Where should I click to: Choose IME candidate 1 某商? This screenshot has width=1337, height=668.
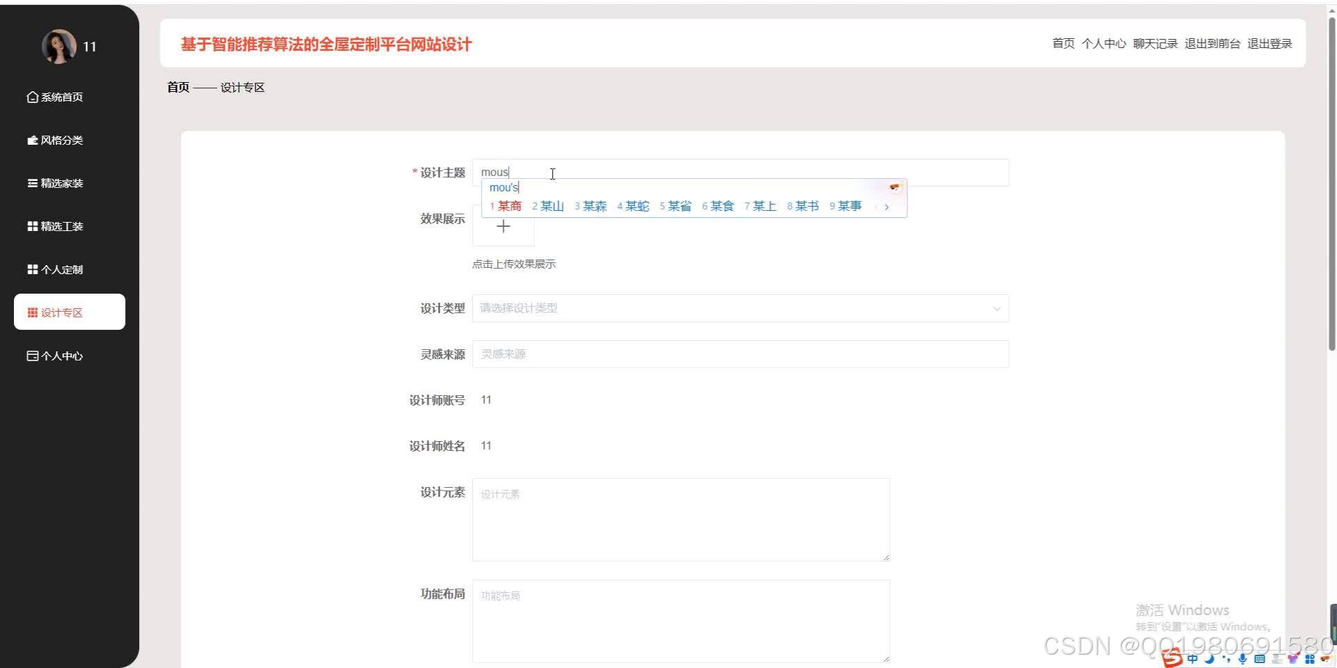(x=506, y=206)
